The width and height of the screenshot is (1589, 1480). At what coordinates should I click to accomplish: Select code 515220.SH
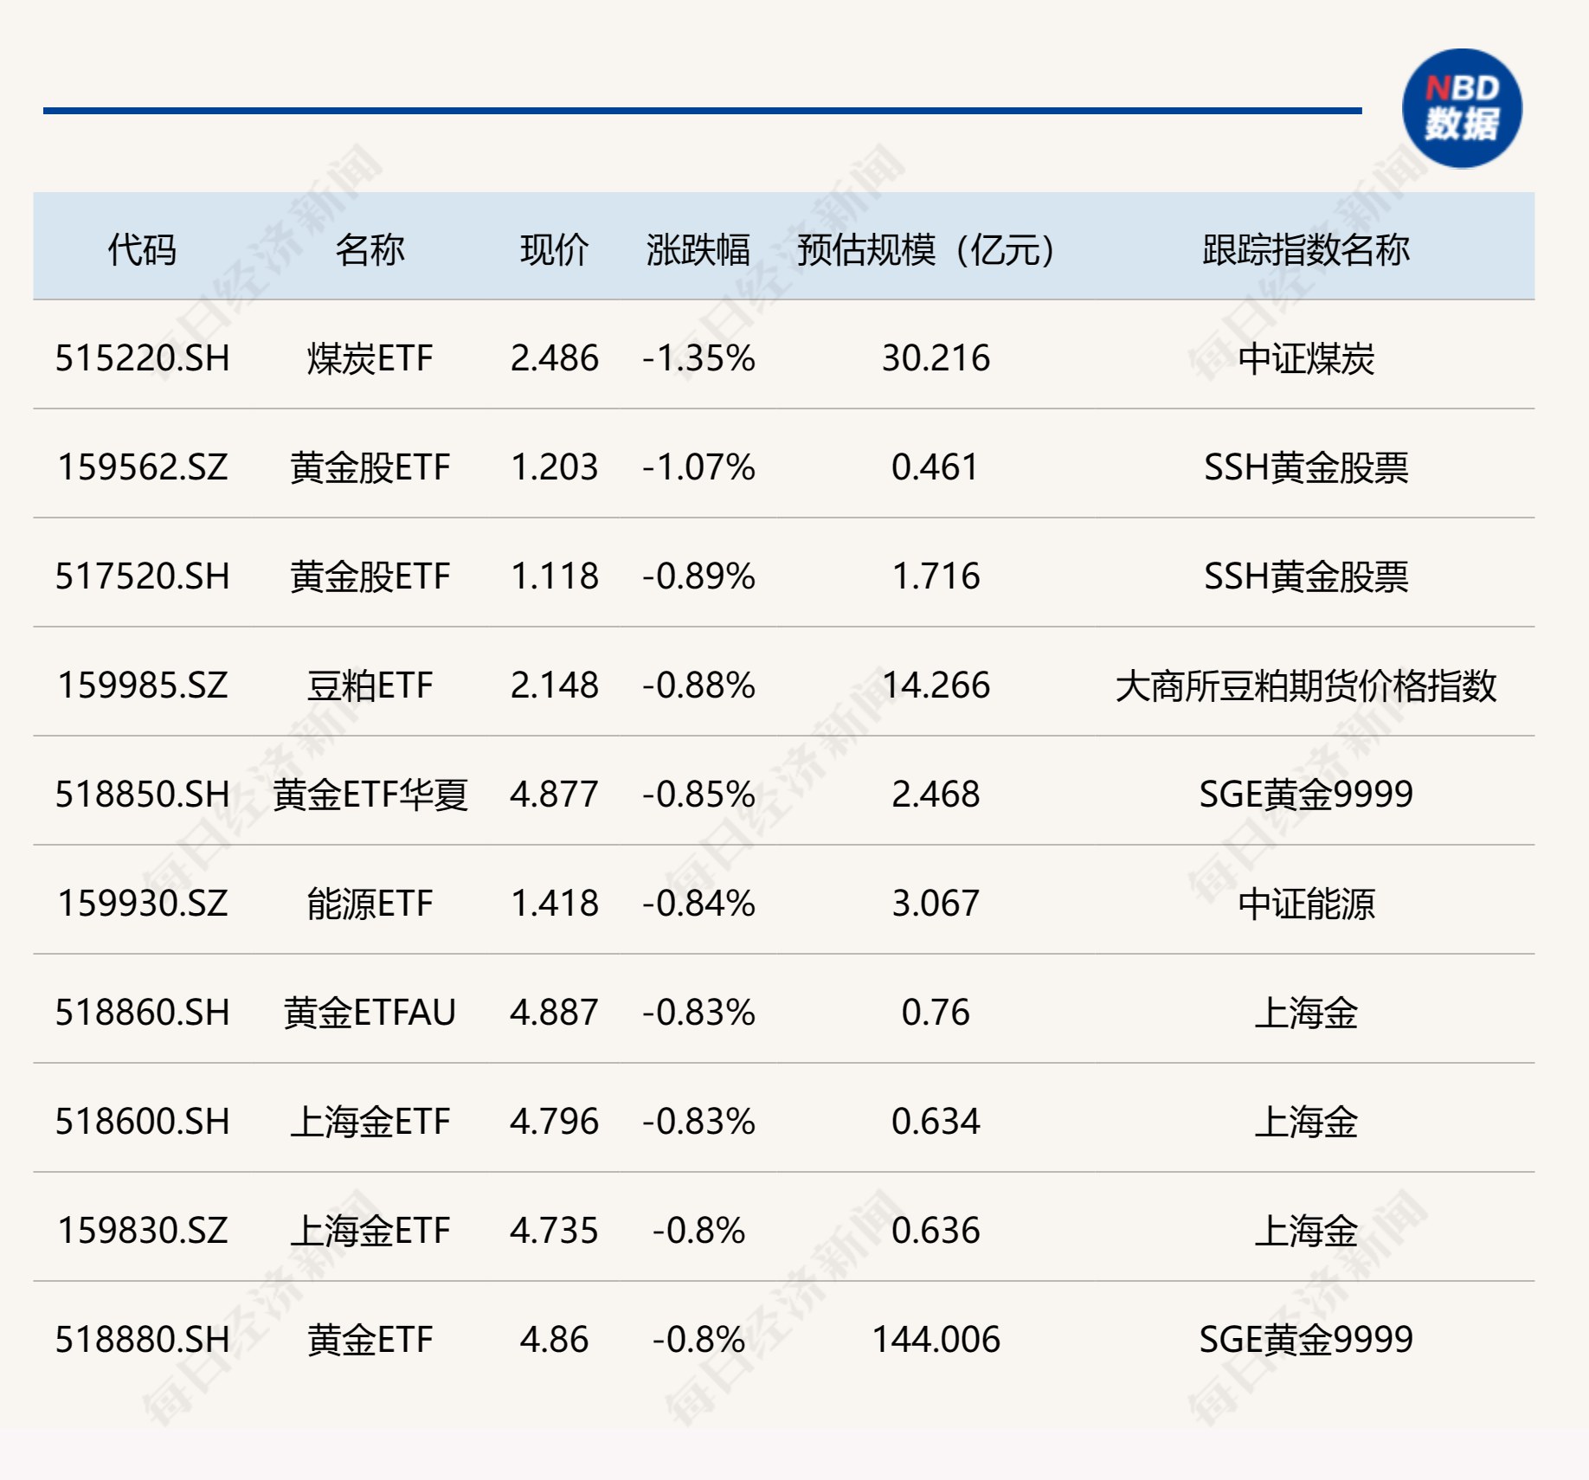pos(143,358)
